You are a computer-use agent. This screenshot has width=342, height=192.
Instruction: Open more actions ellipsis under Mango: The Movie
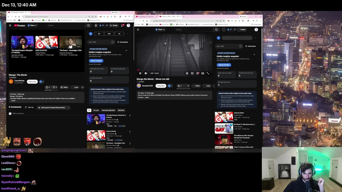point(82,87)
